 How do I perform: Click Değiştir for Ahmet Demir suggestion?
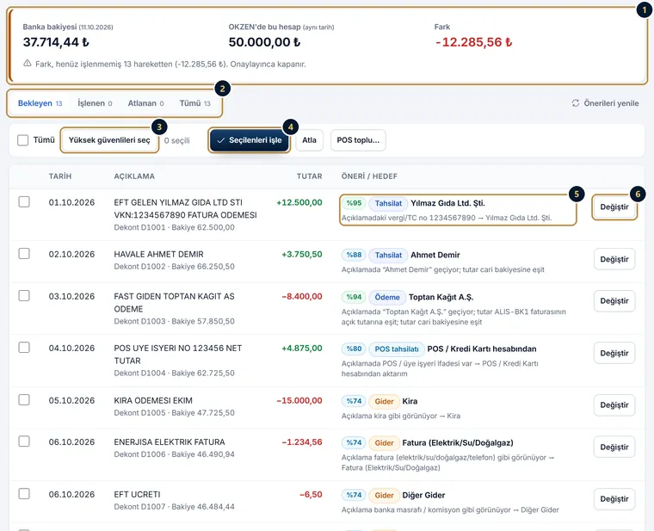click(614, 259)
